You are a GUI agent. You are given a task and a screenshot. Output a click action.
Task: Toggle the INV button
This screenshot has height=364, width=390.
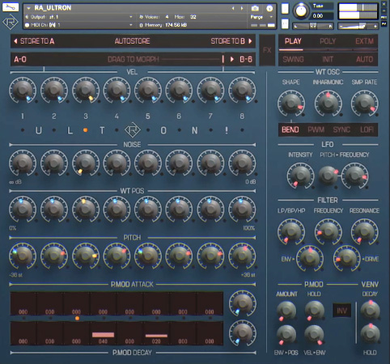point(341,311)
